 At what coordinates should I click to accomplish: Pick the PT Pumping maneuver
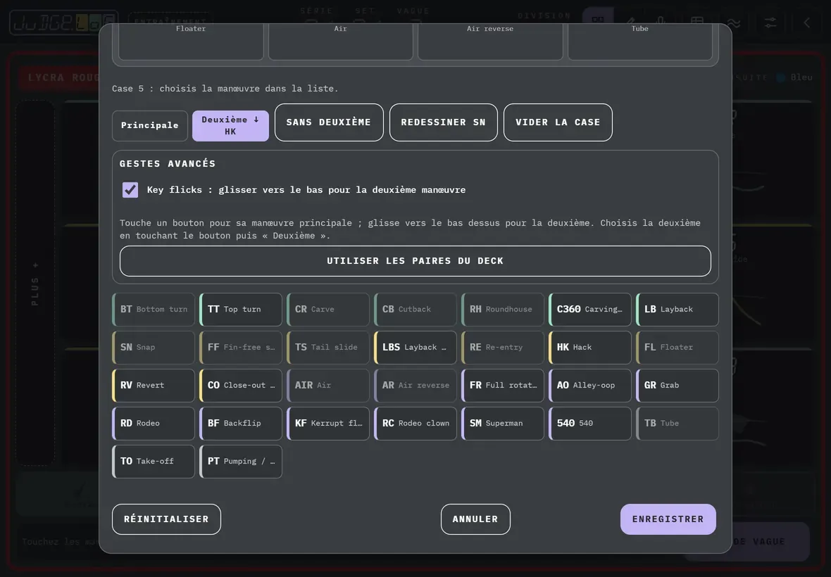coord(241,462)
